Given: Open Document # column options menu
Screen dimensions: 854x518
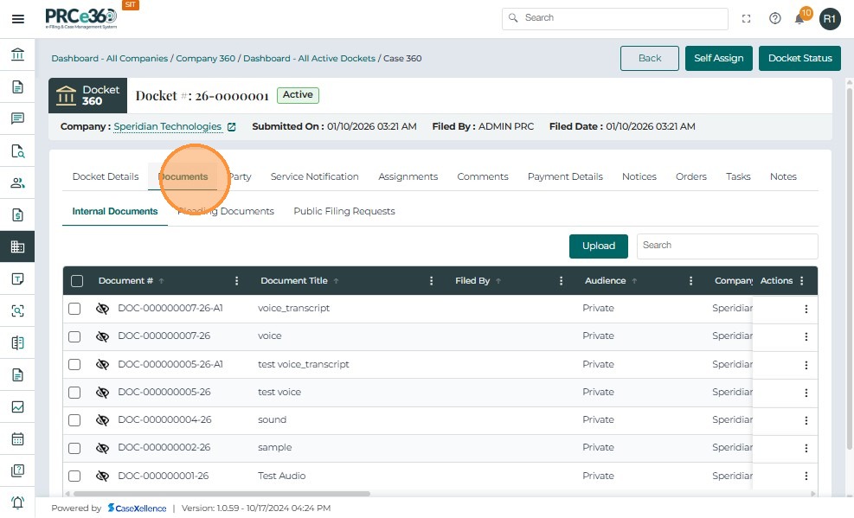Looking at the screenshot, I should point(237,281).
